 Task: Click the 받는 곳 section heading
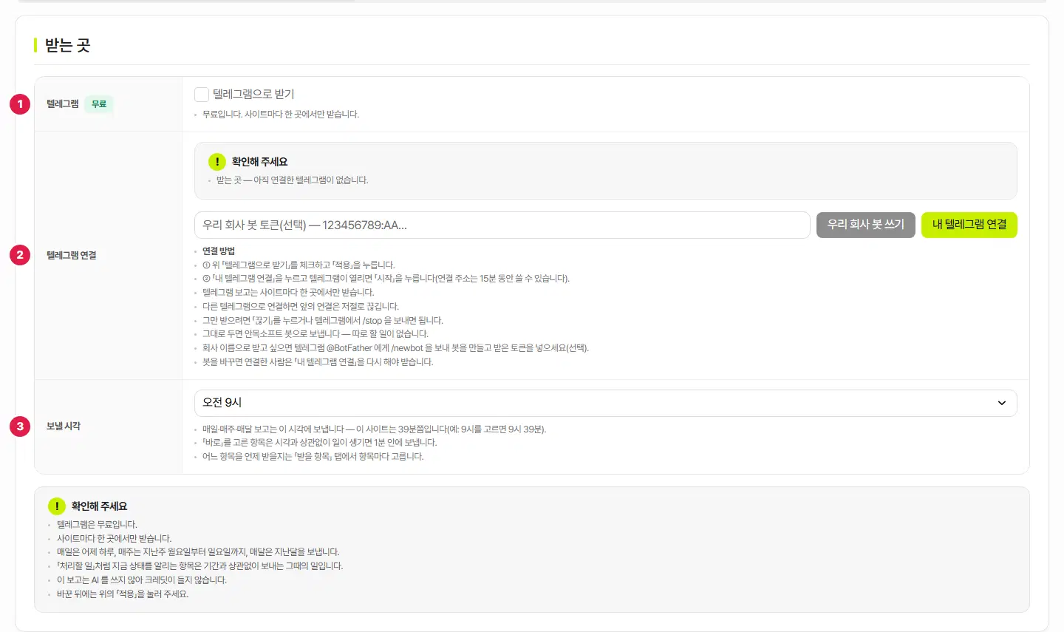(67, 45)
